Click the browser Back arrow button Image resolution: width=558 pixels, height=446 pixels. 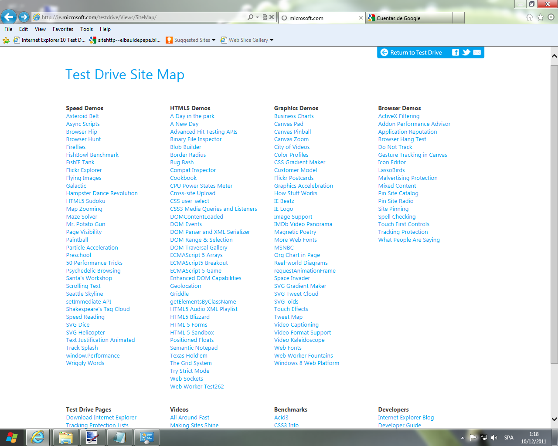(x=9, y=17)
